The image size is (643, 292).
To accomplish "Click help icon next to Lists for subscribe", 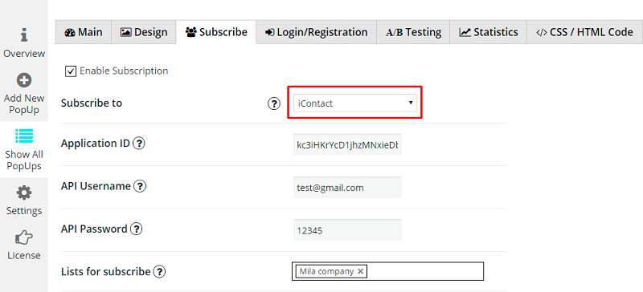I will (x=159, y=271).
